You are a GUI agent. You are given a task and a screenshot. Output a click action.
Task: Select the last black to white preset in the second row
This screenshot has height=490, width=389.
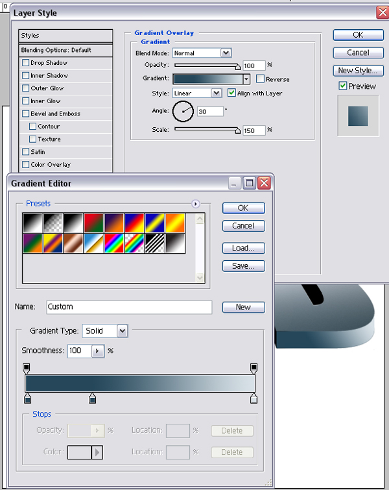click(x=175, y=243)
